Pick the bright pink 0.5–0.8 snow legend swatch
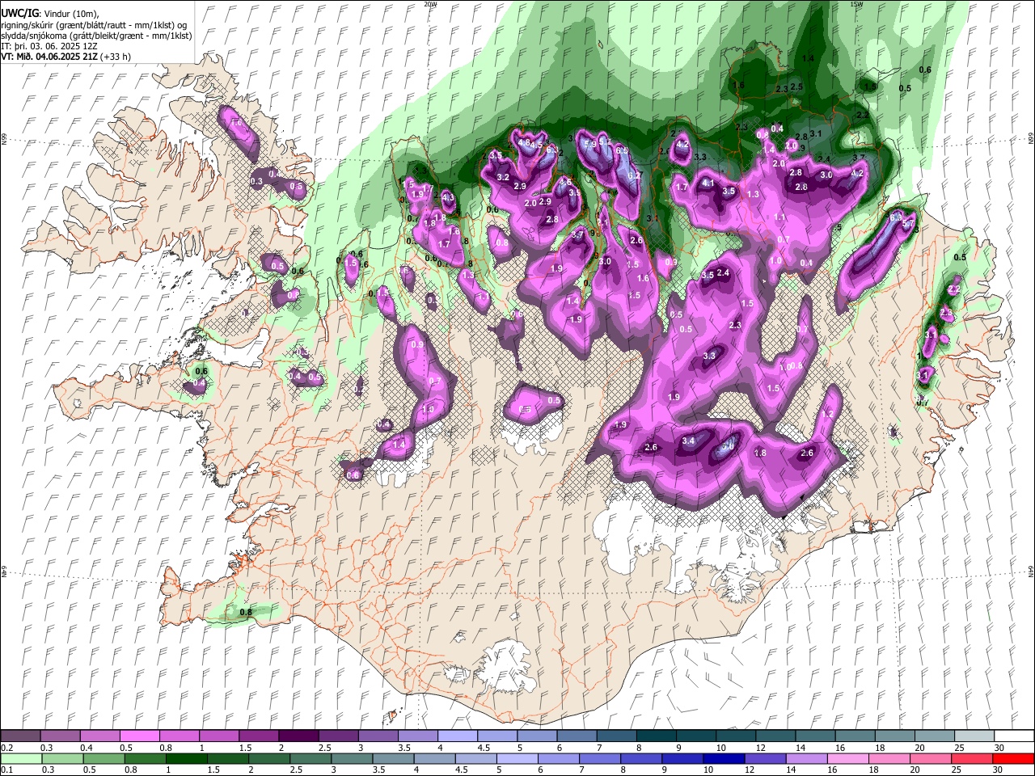Screen dimensions: 1035x776 139,736
